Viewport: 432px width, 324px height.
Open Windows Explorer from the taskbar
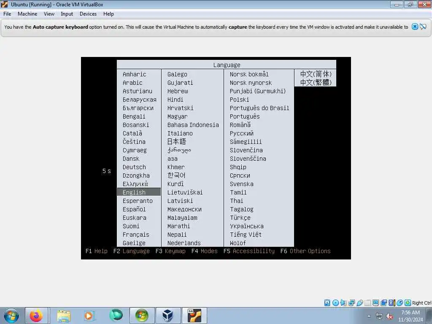pos(64,316)
